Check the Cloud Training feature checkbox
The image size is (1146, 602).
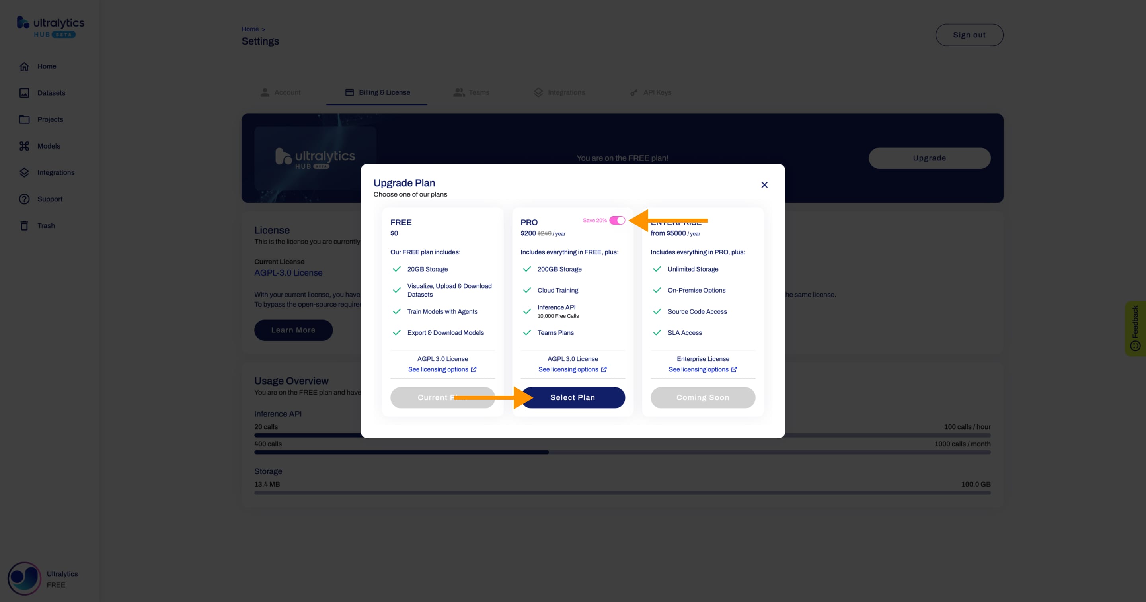point(526,289)
